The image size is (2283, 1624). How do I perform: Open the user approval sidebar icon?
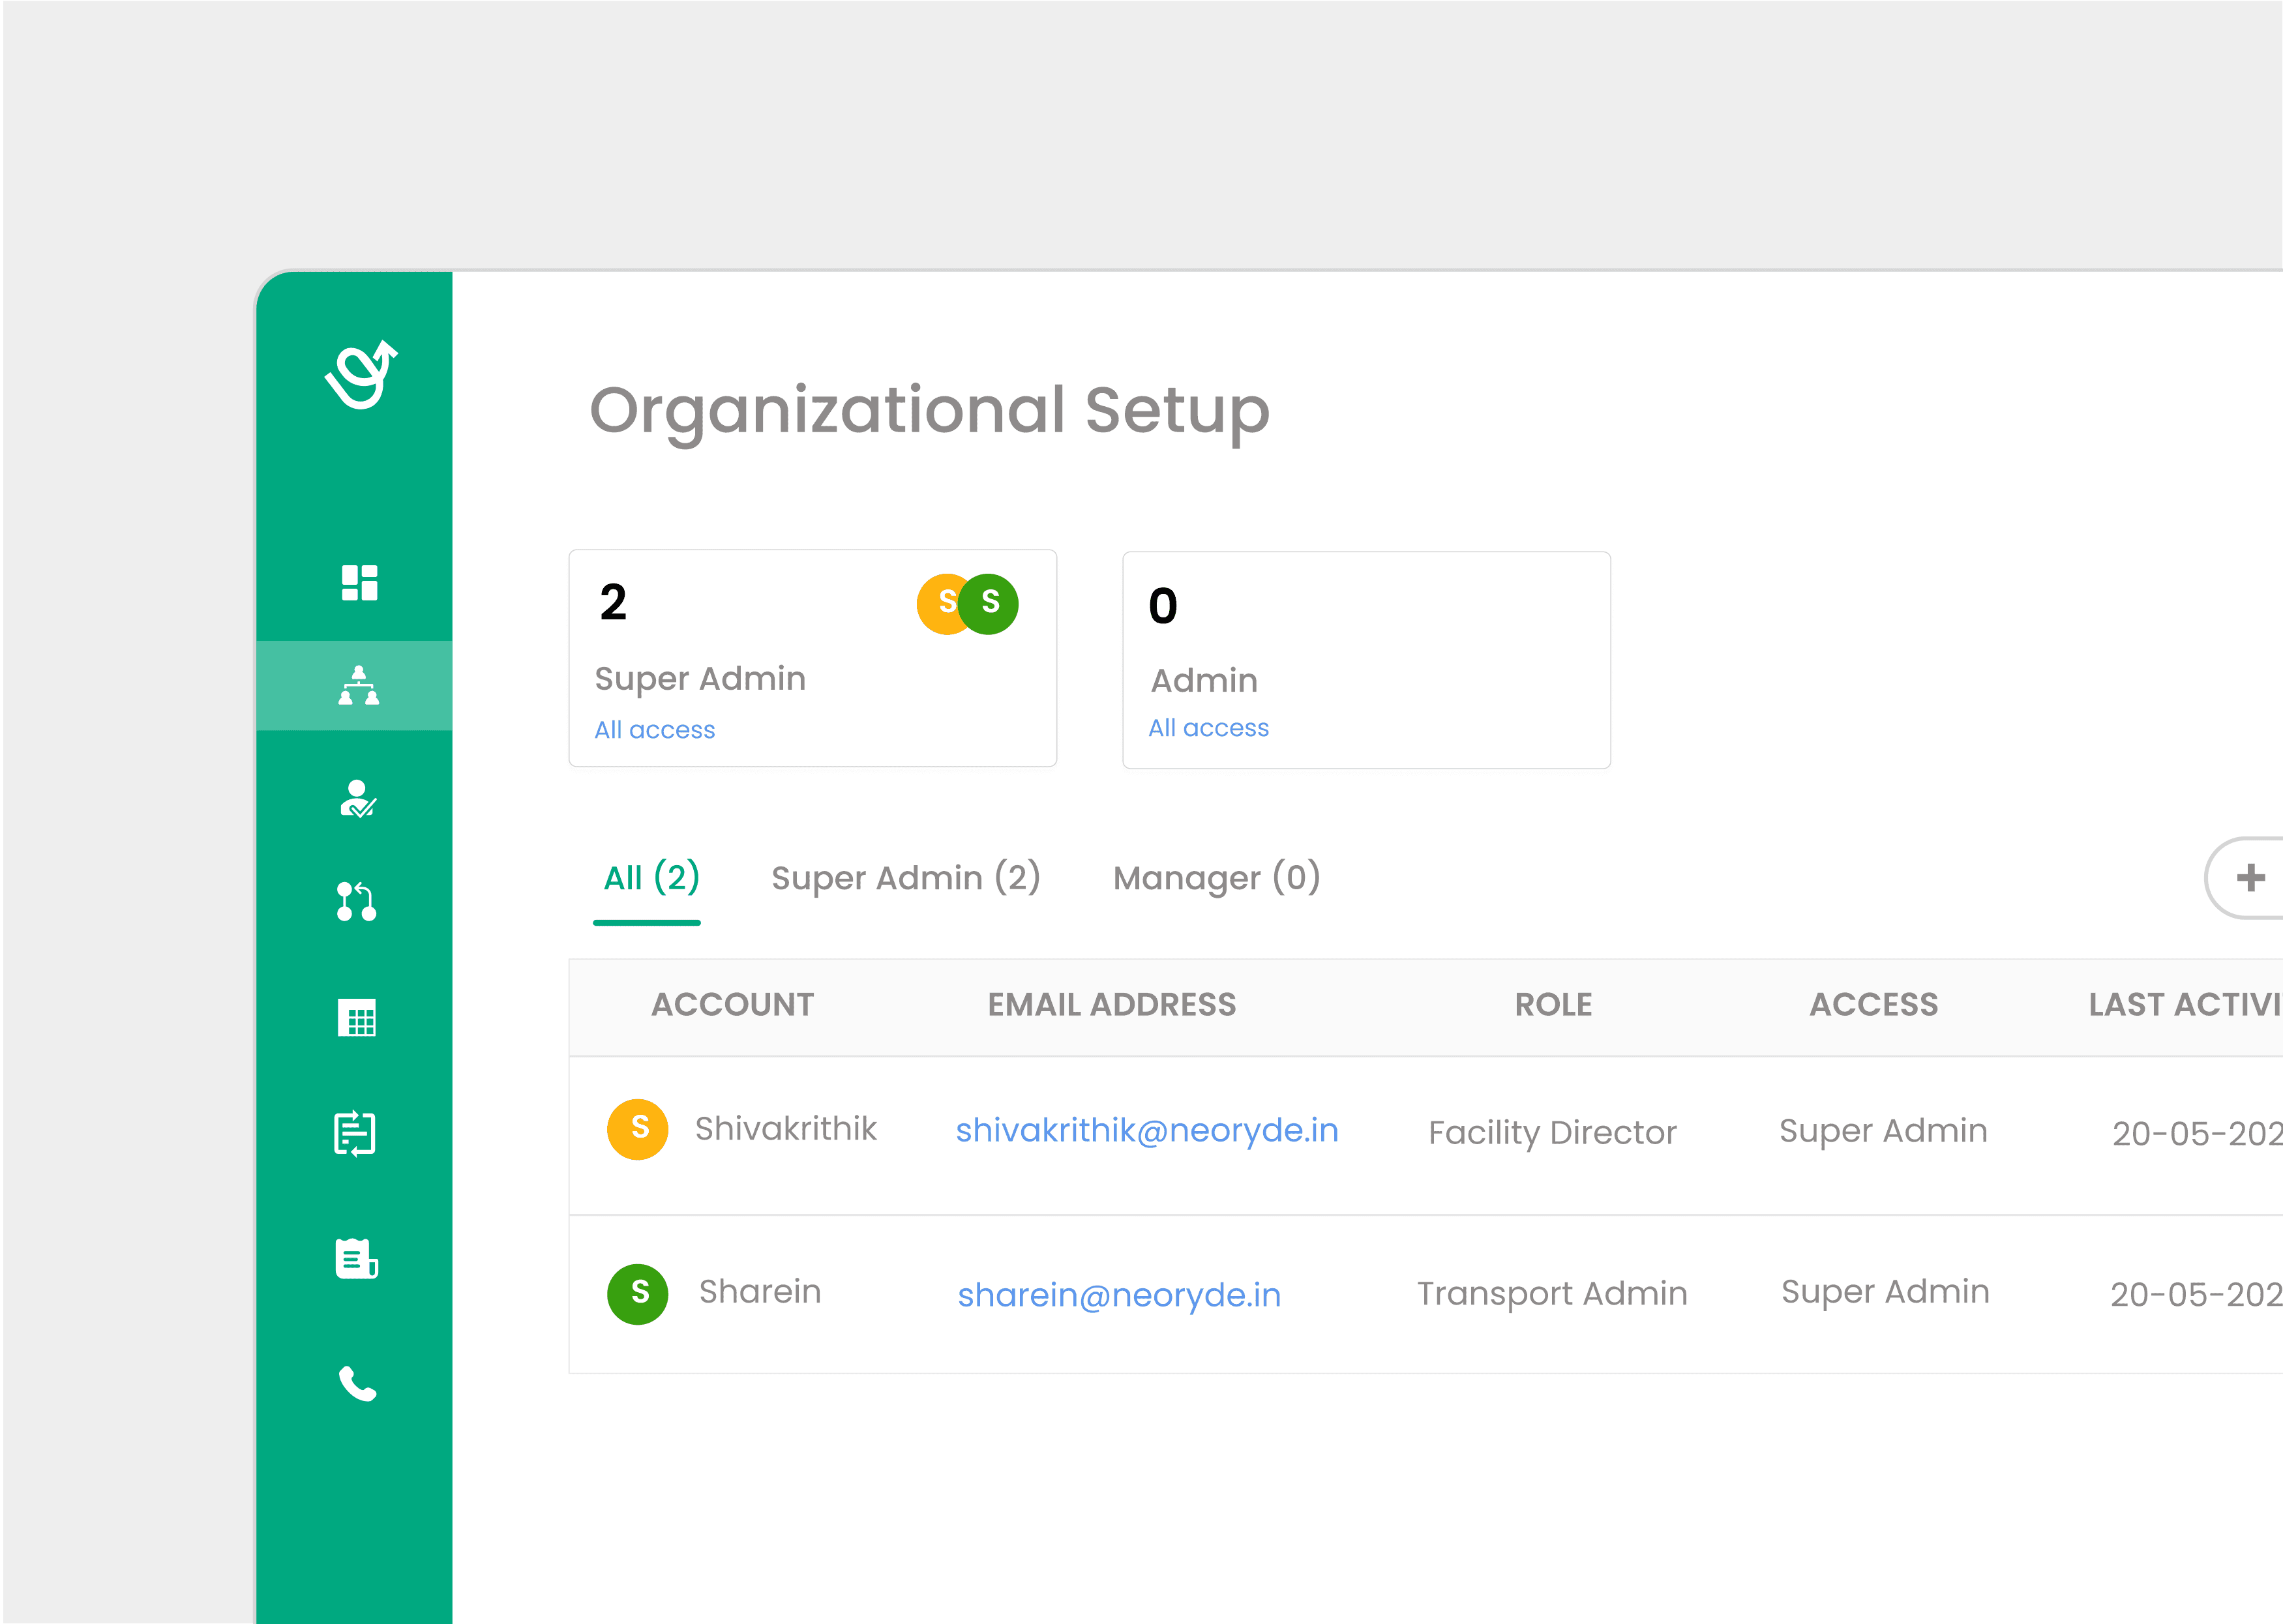358,798
